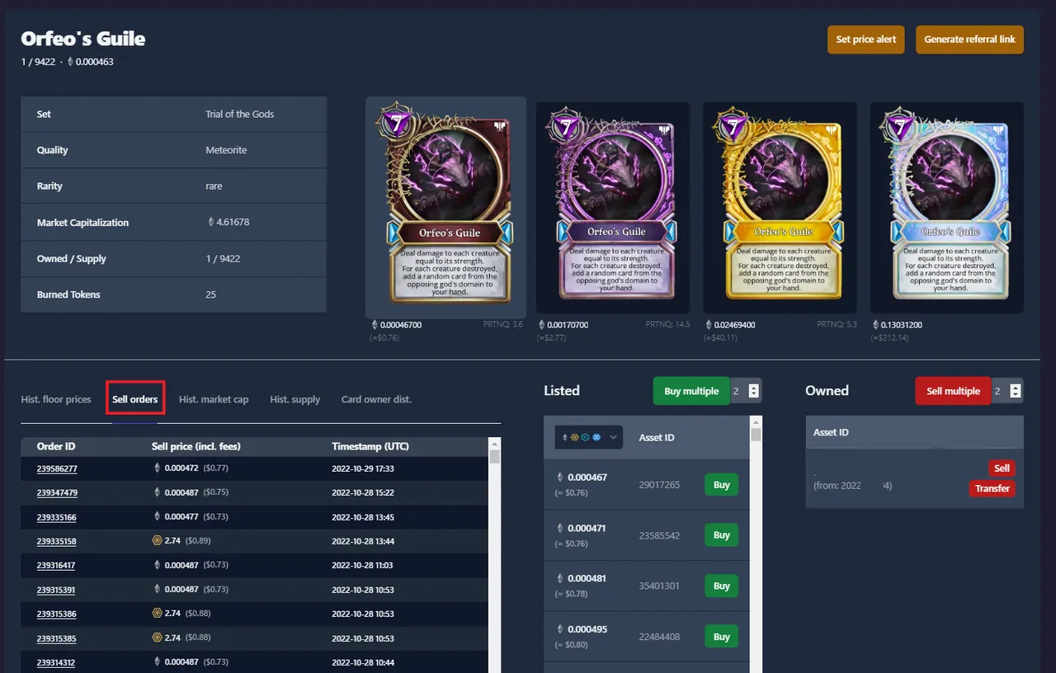The width and height of the screenshot is (1056, 673).
Task: Click the red Sell multiple button
Action: pos(953,391)
